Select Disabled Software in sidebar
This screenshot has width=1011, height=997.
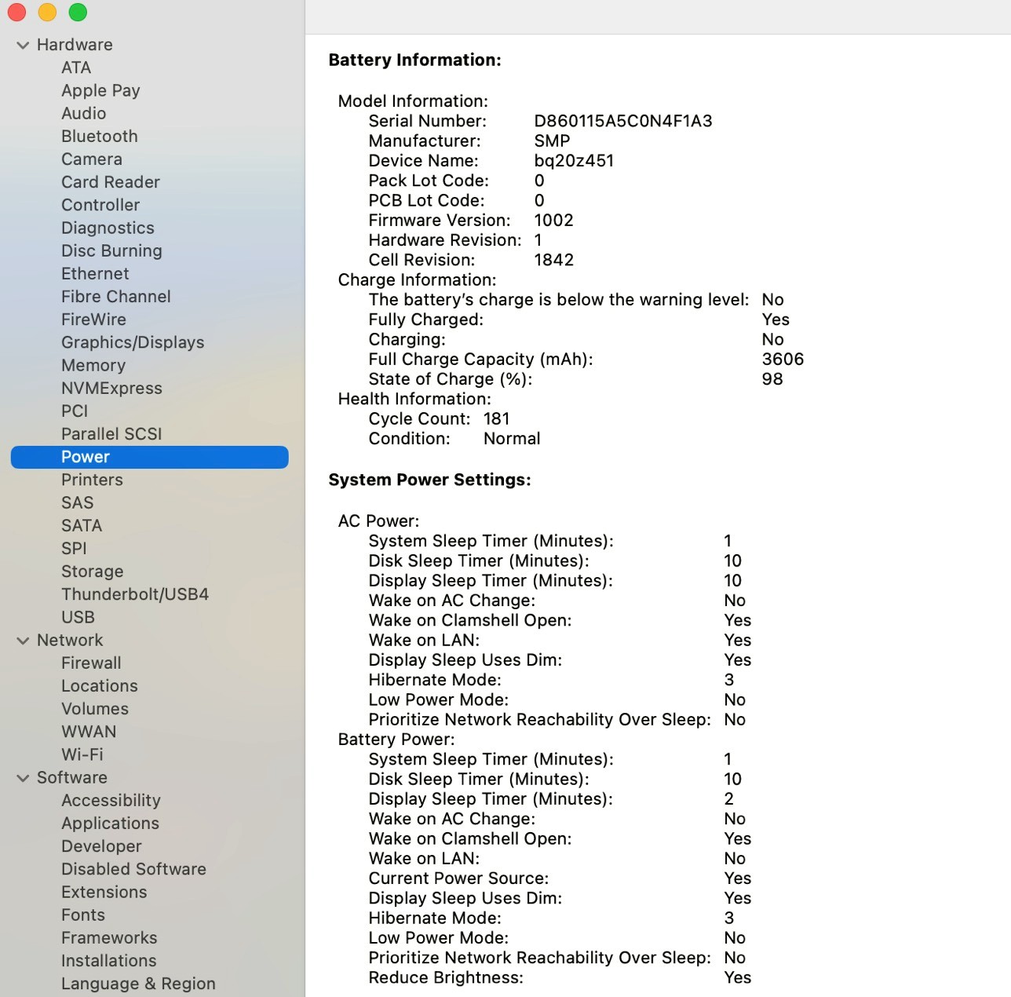(x=133, y=869)
